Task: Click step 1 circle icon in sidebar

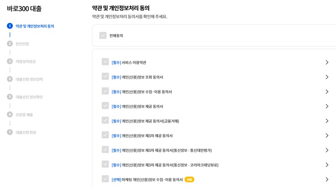Action: (10, 26)
